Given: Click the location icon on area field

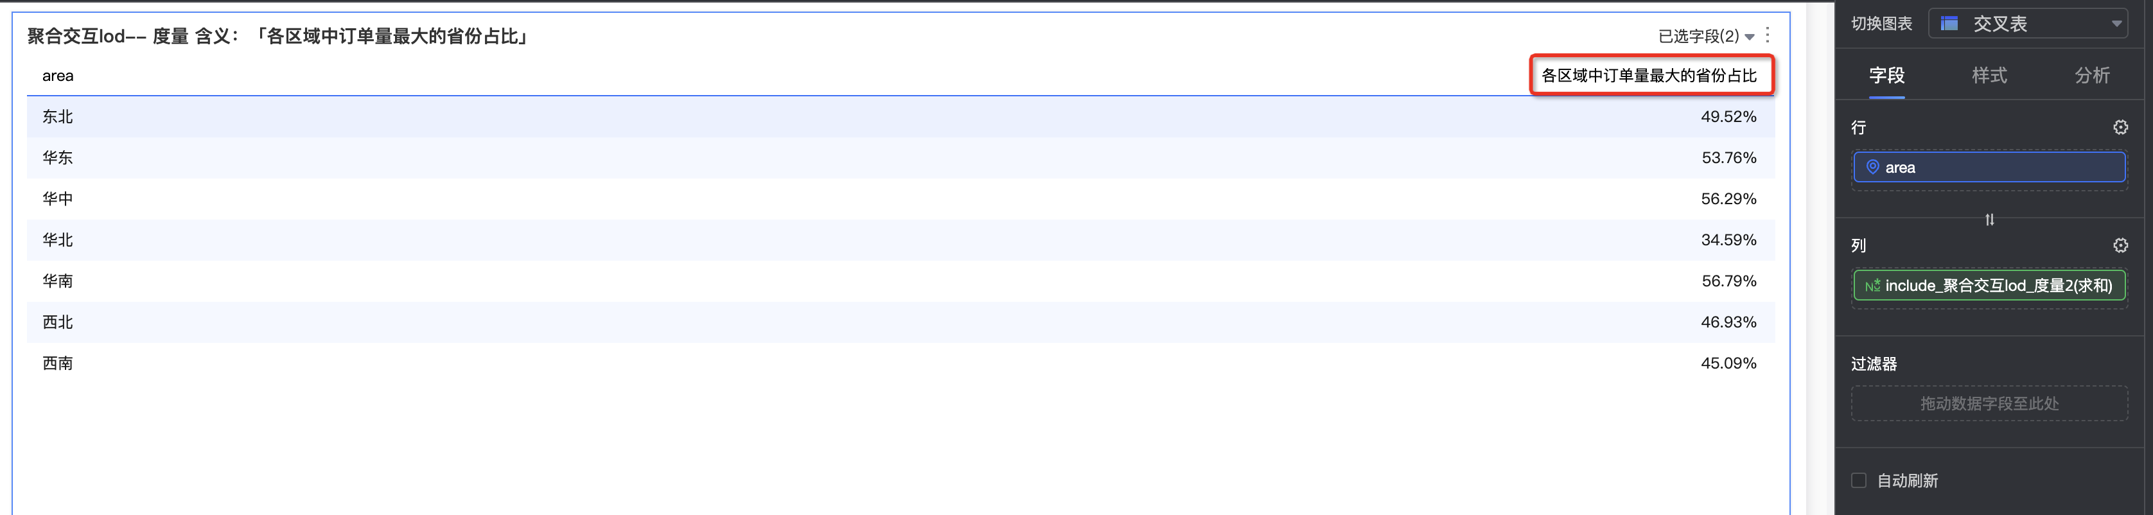Looking at the screenshot, I should tap(1873, 167).
